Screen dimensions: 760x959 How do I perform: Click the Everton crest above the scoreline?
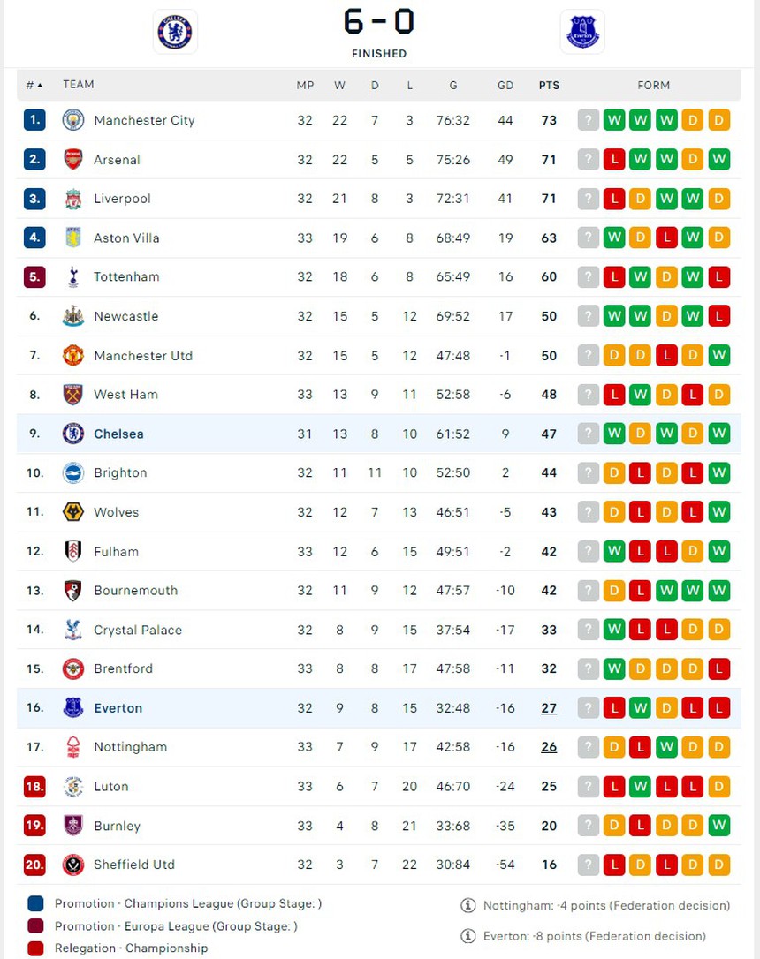[585, 31]
